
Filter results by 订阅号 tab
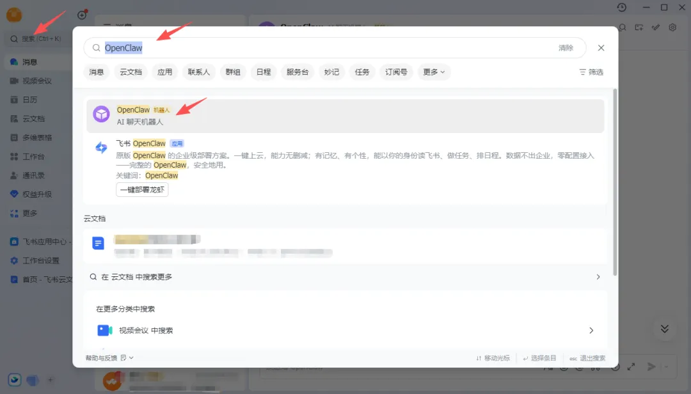pos(396,72)
